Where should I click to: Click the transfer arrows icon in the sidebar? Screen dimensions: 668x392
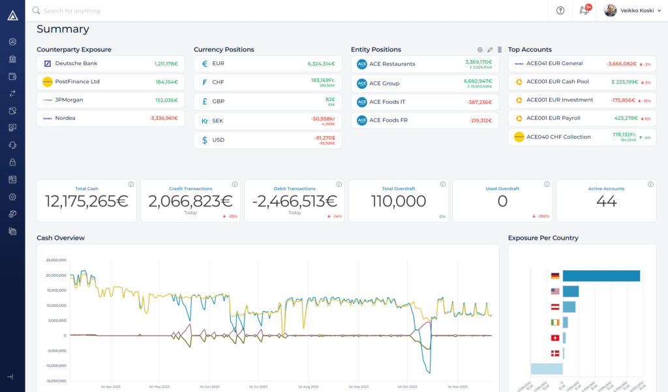pyautogui.click(x=12, y=93)
